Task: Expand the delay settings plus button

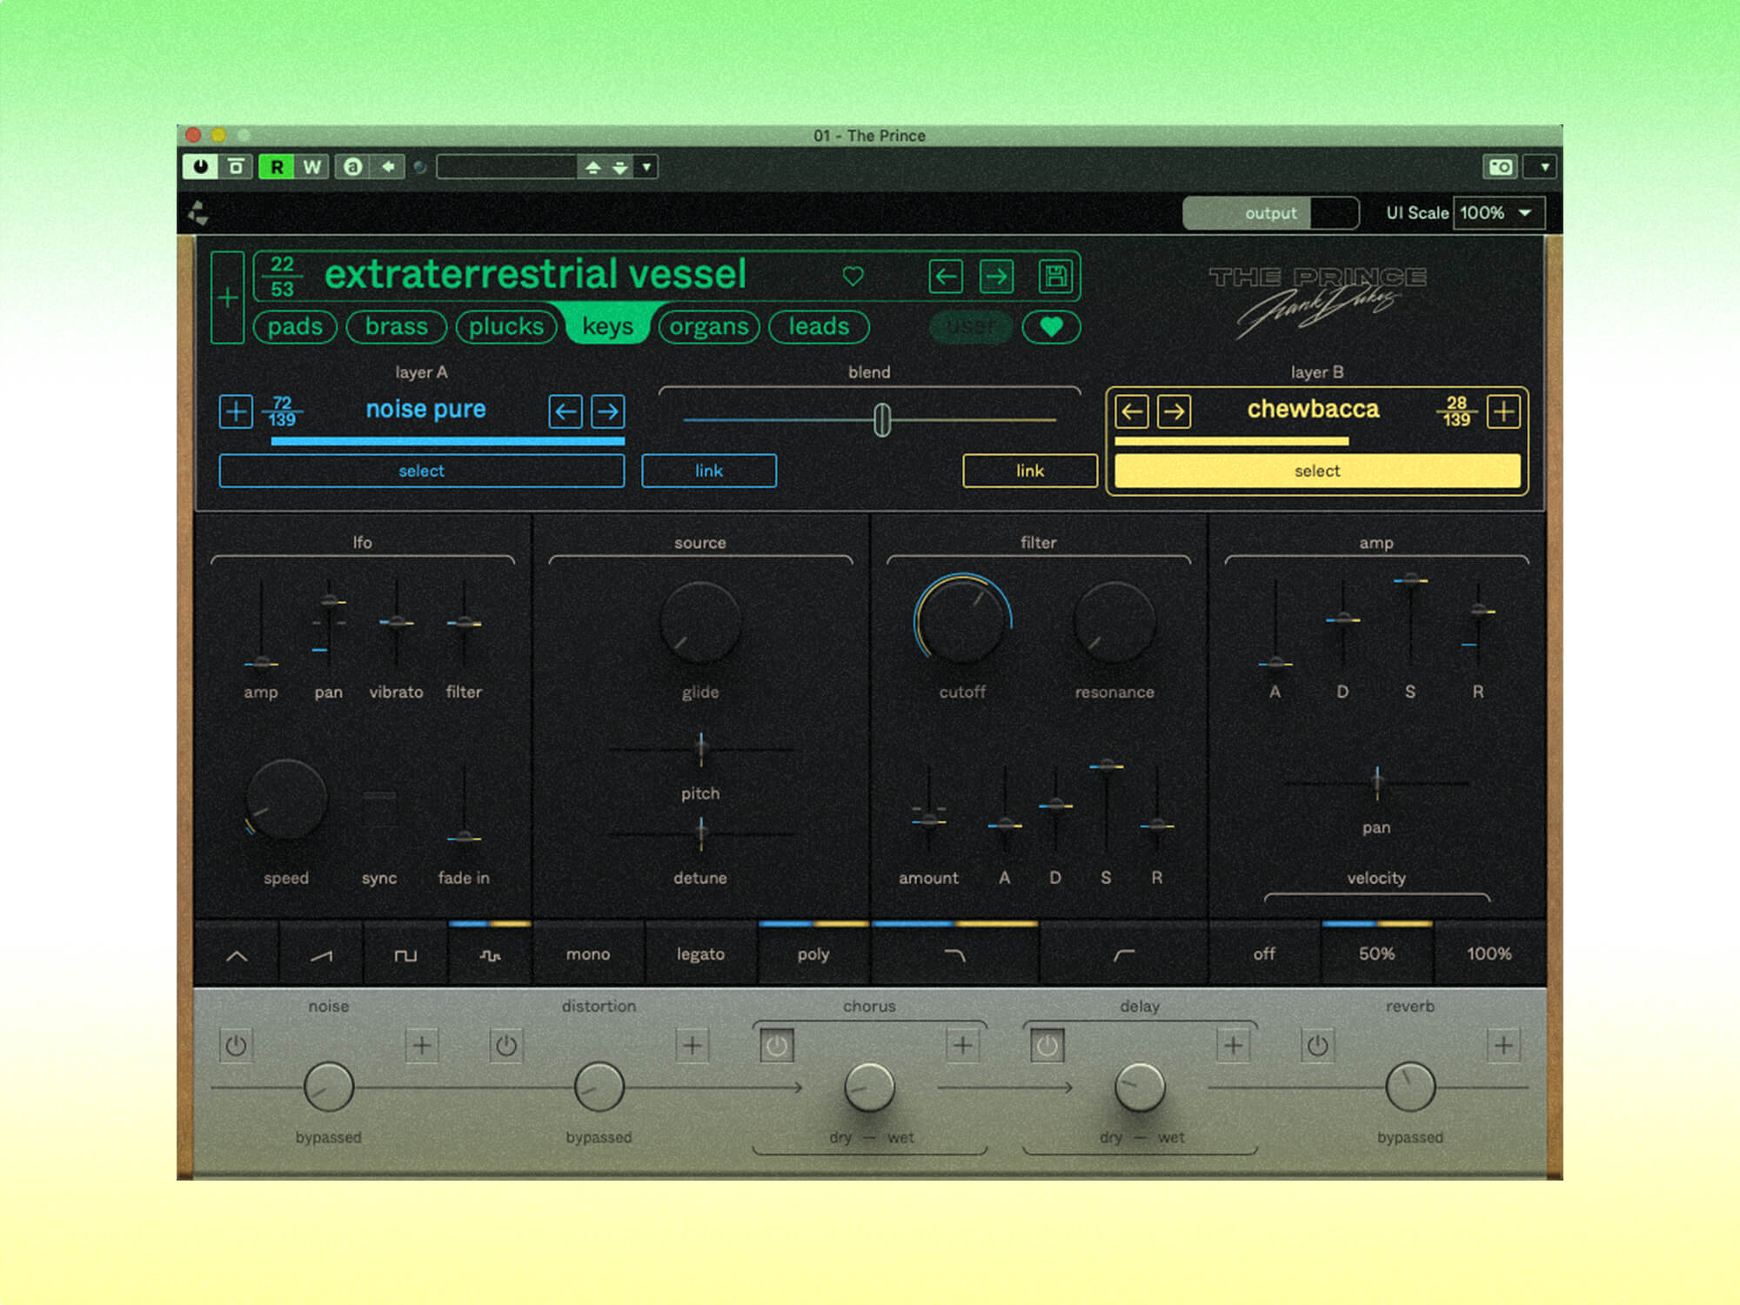Action: (1233, 1045)
